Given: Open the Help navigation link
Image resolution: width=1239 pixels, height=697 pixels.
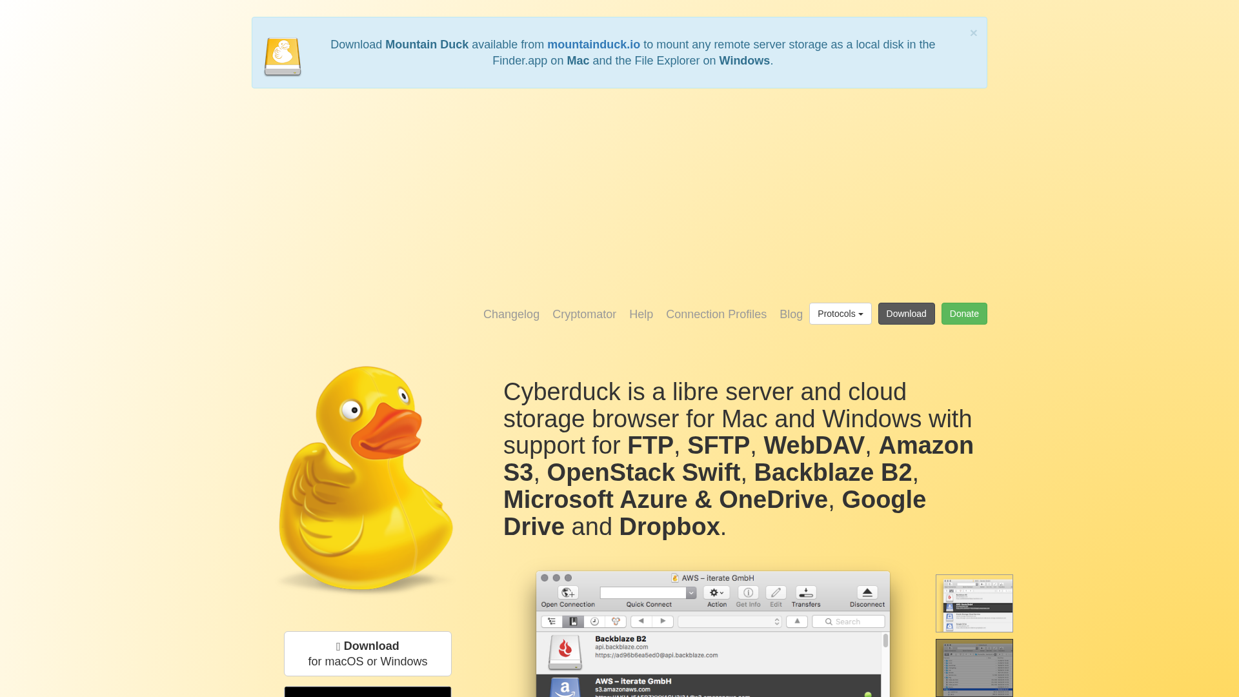Looking at the screenshot, I should (641, 314).
